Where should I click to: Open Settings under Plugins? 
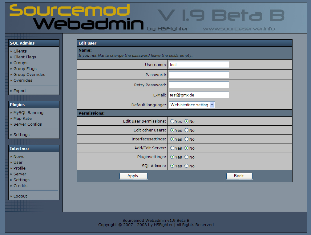(x=22, y=135)
